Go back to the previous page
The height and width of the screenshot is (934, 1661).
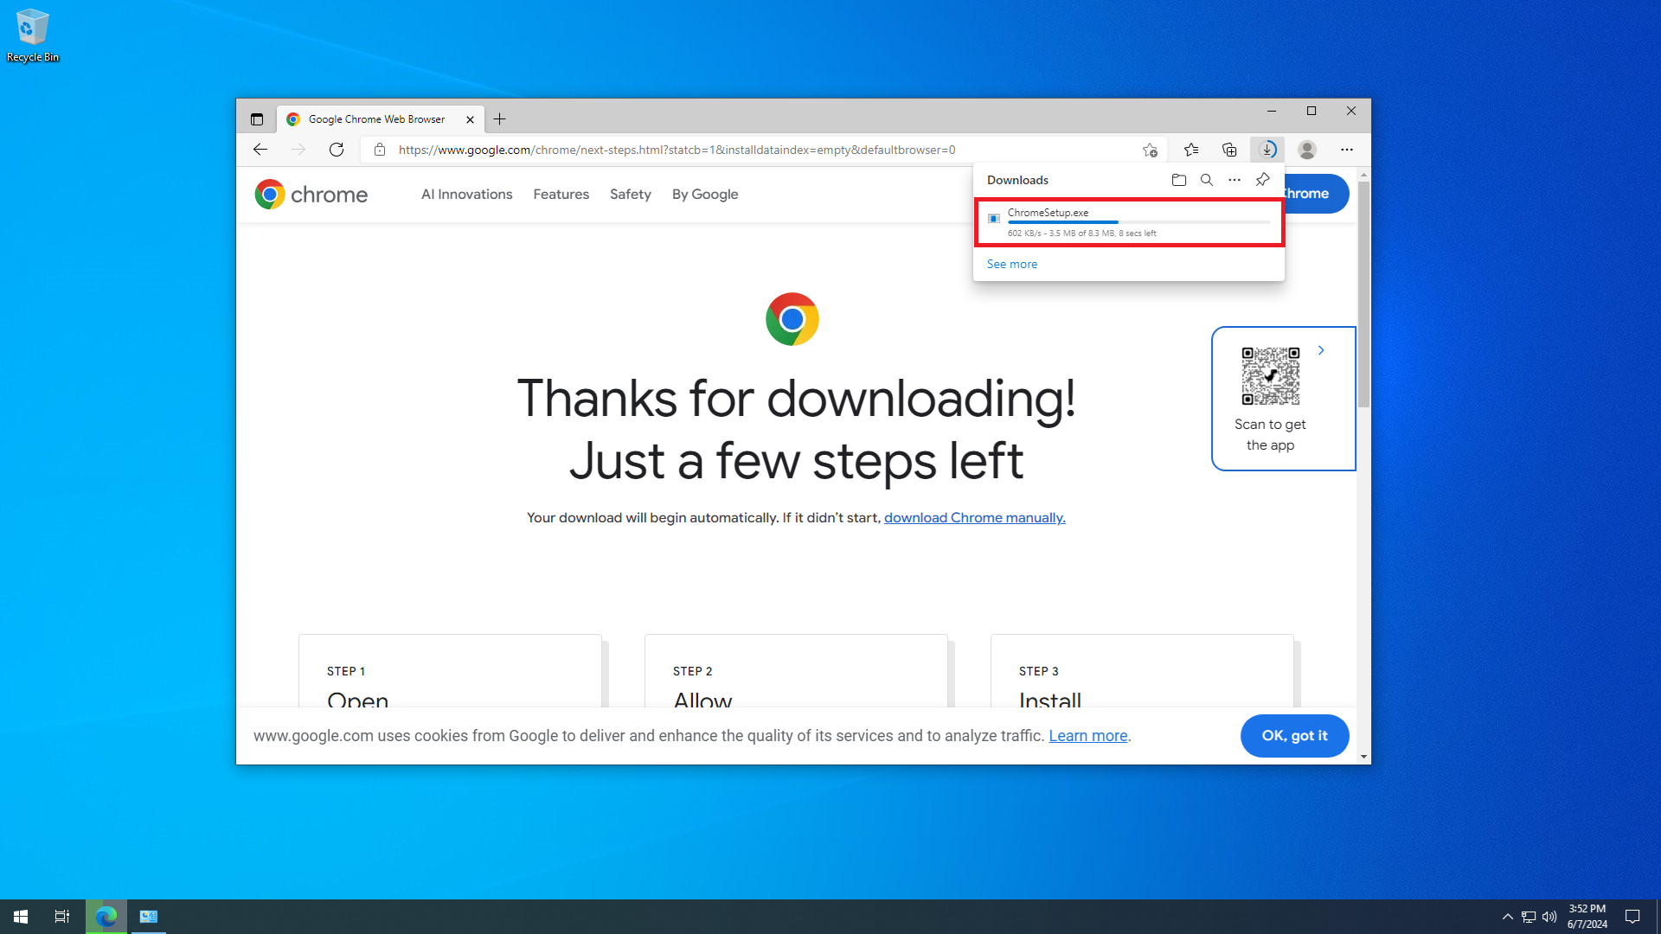[x=260, y=150]
